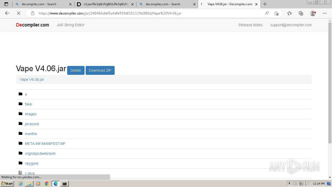The image size is (332, 187).
Task: Close the v3.jar tab
Action: [x=132, y=4]
